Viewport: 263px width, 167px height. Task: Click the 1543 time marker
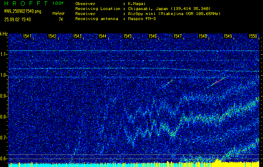pos(77,36)
